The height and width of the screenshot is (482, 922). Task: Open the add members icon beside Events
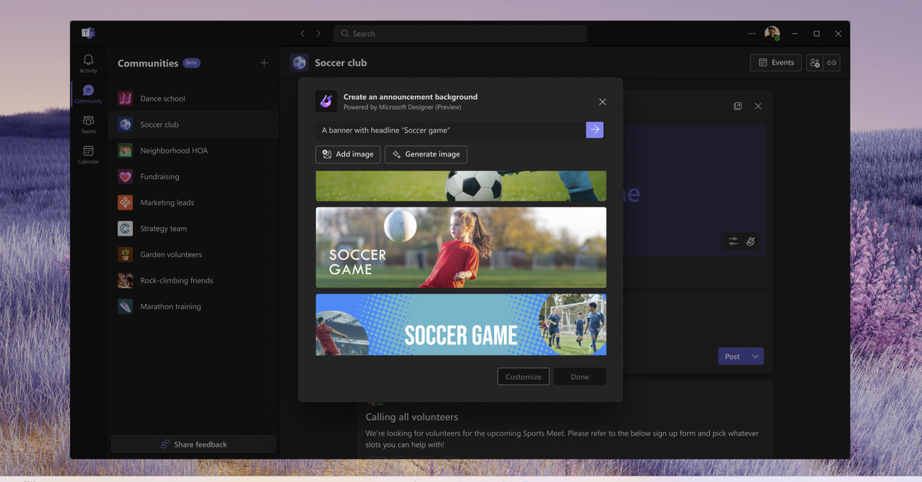coord(815,62)
